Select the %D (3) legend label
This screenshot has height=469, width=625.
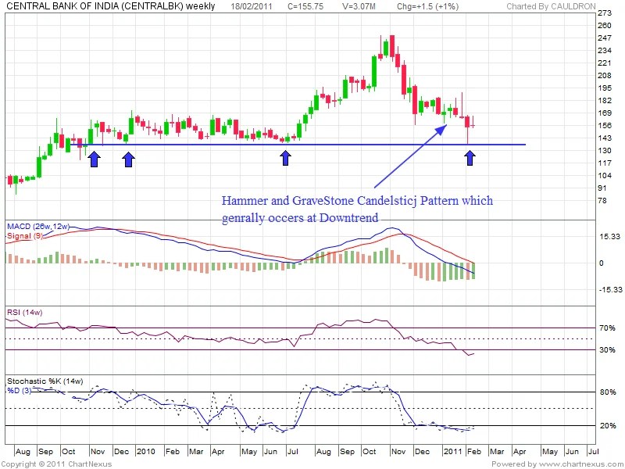pyautogui.click(x=19, y=390)
